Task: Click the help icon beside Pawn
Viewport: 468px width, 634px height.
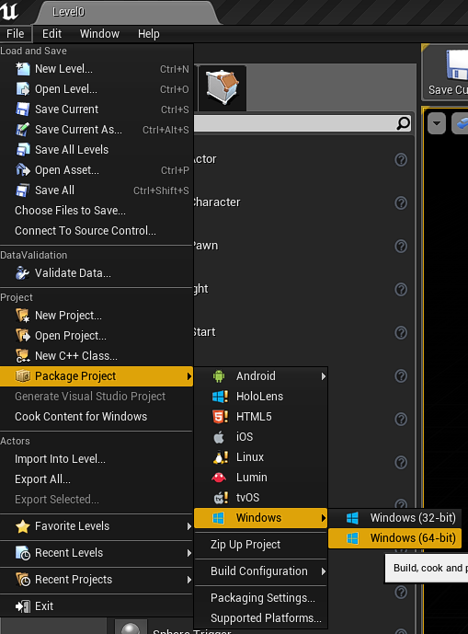Action: tap(401, 247)
